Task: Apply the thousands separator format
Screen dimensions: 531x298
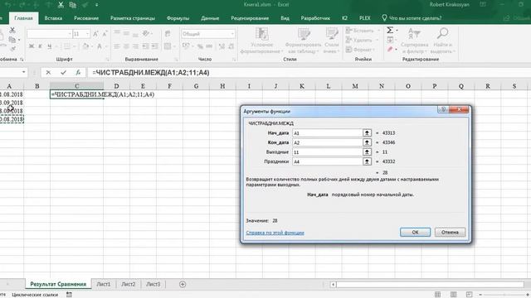Action: 209,46
